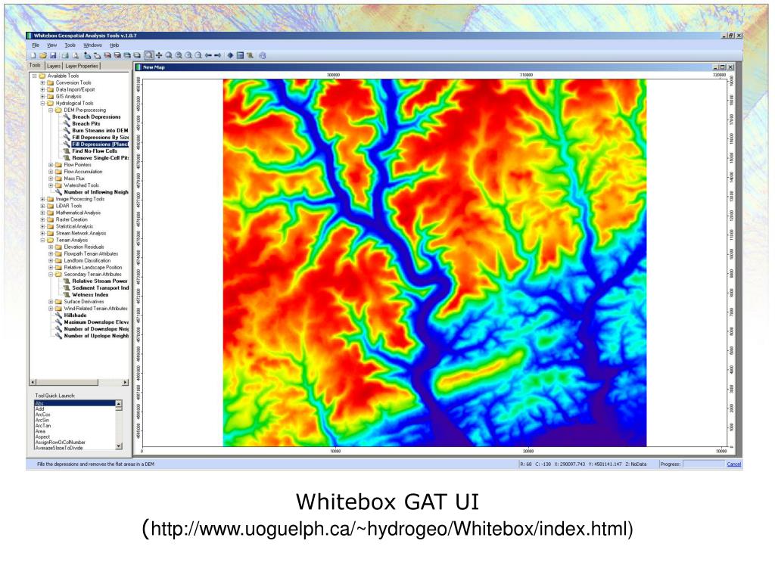Collapse the Hydrological Tools folder
The height and width of the screenshot is (581, 775).
tap(42, 103)
